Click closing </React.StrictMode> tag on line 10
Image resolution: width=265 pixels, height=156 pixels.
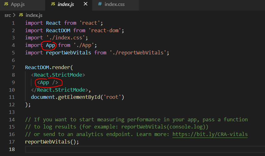60,90
